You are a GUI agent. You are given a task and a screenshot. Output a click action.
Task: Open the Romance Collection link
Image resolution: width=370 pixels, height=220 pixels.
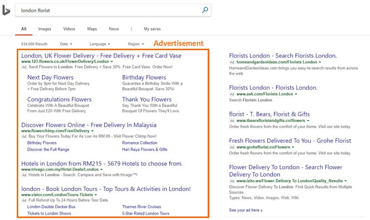pyautogui.click(x=140, y=143)
